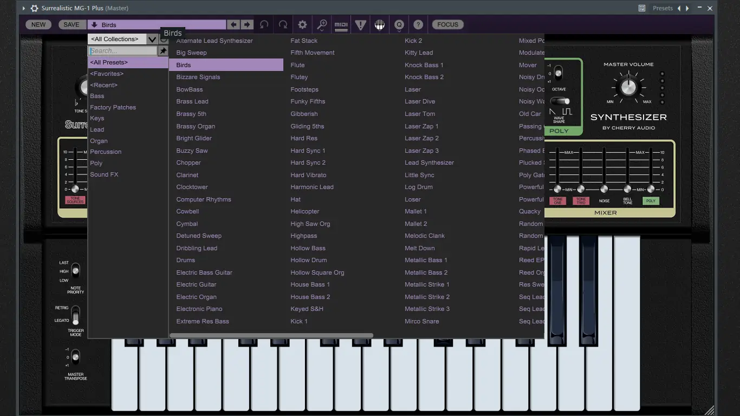
Task: Load previous preset with left arrow
Action: click(233, 24)
